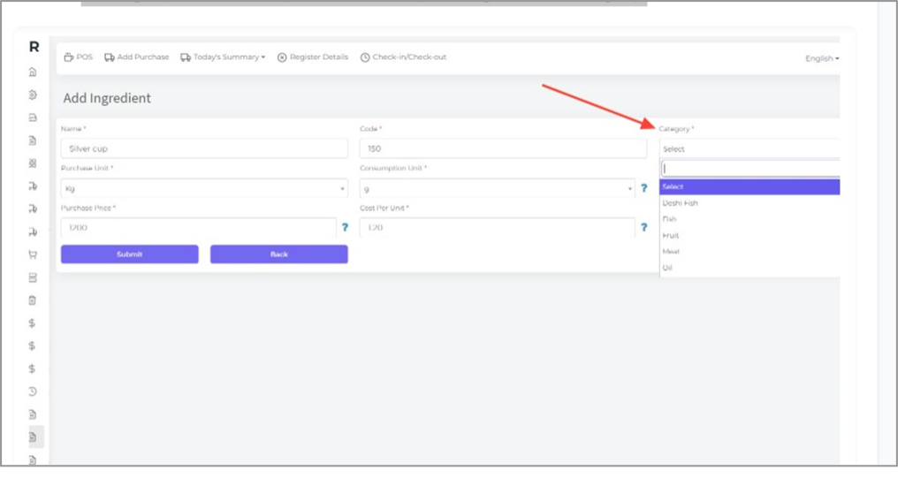Click the help icon beside Purchase Price
905x478 pixels.
pyautogui.click(x=346, y=227)
